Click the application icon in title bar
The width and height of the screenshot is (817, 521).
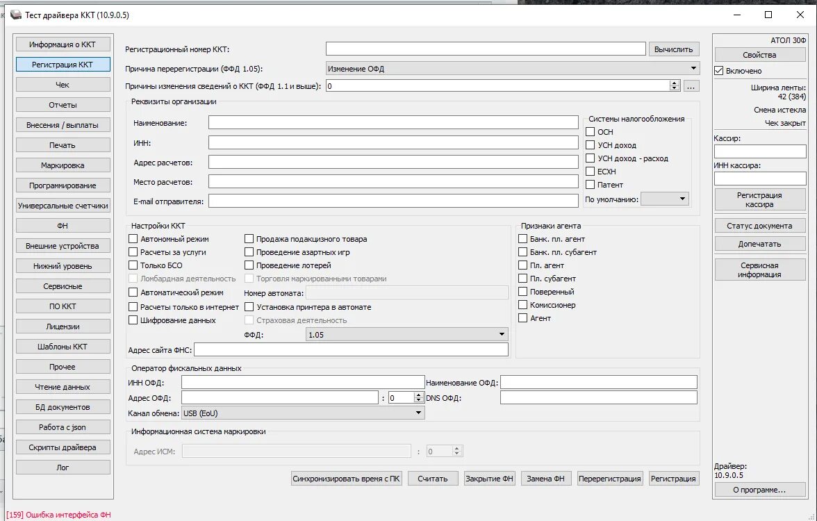click(x=15, y=15)
